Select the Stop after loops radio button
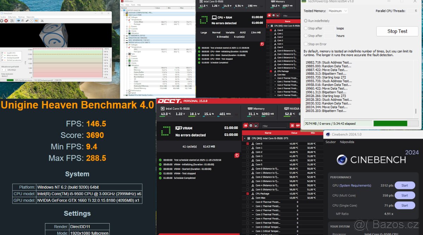 (x=306, y=28)
